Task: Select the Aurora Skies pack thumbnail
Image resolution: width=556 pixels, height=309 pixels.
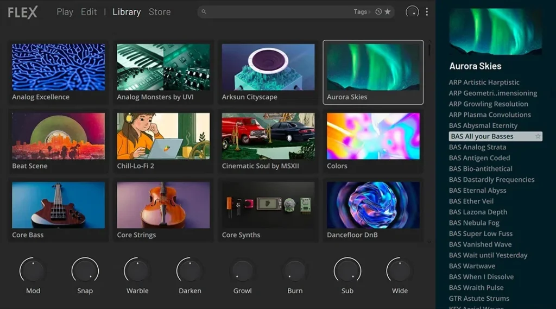Action: pyautogui.click(x=373, y=67)
